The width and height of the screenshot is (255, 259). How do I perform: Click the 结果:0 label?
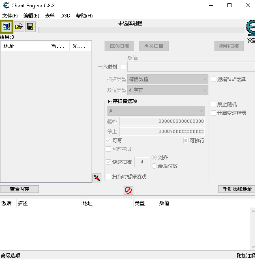pyautogui.click(x=7, y=37)
